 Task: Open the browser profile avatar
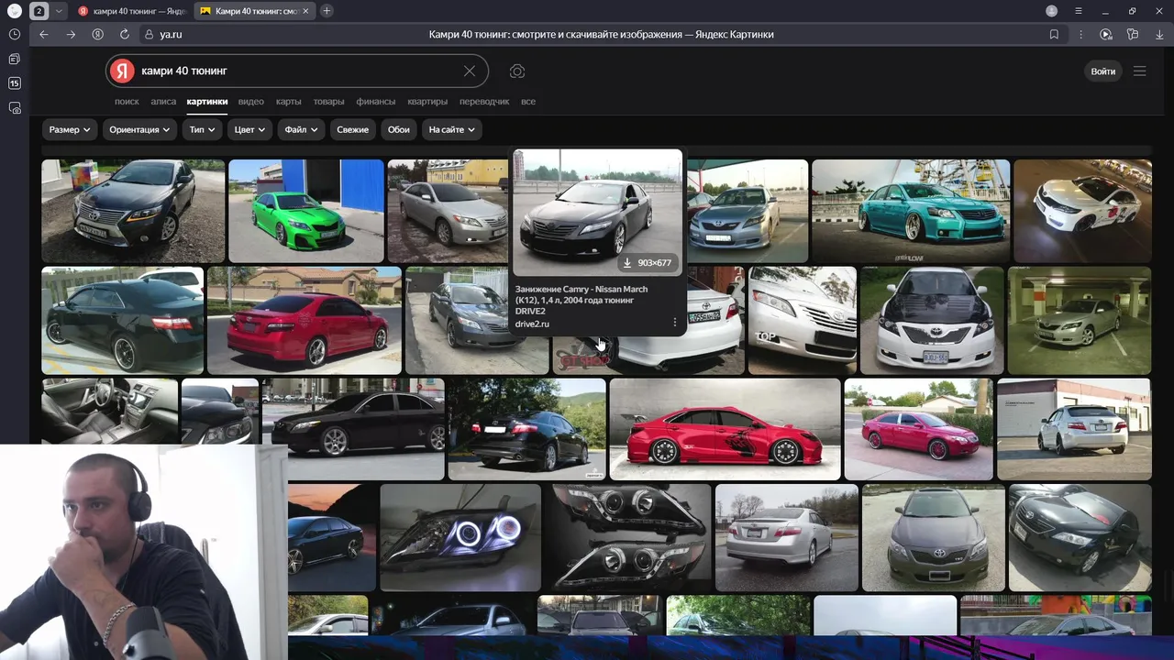click(1052, 11)
